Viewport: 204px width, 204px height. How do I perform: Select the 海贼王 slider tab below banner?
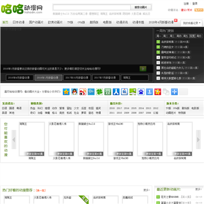(134, 78)
